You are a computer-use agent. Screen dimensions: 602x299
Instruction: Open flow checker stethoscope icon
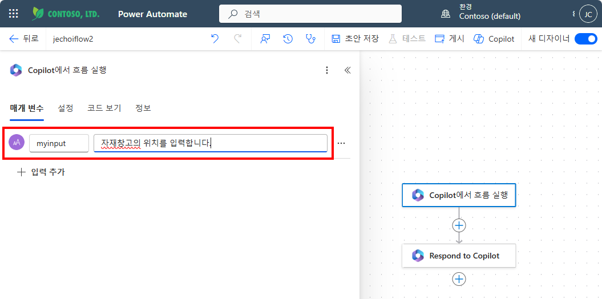click(x=310, y=38)
